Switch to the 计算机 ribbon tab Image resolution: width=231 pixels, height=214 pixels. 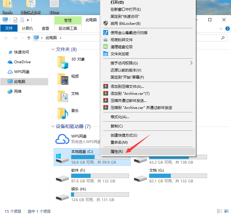click(28, 28)
